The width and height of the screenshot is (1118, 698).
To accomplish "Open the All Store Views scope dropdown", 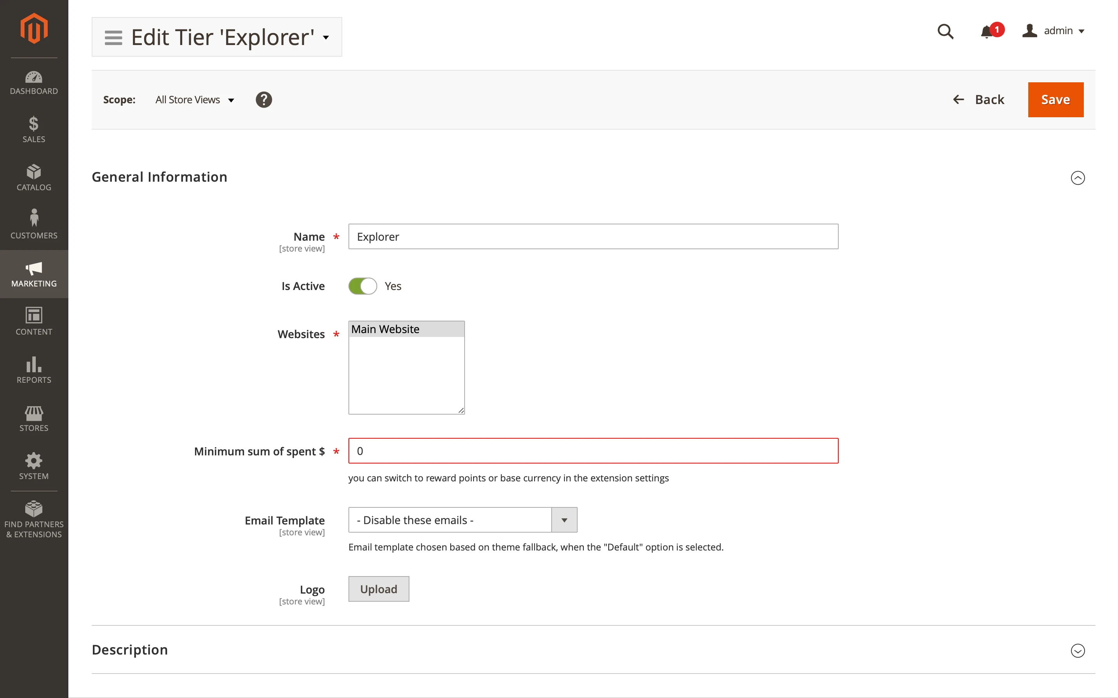I will click(194, 99).
